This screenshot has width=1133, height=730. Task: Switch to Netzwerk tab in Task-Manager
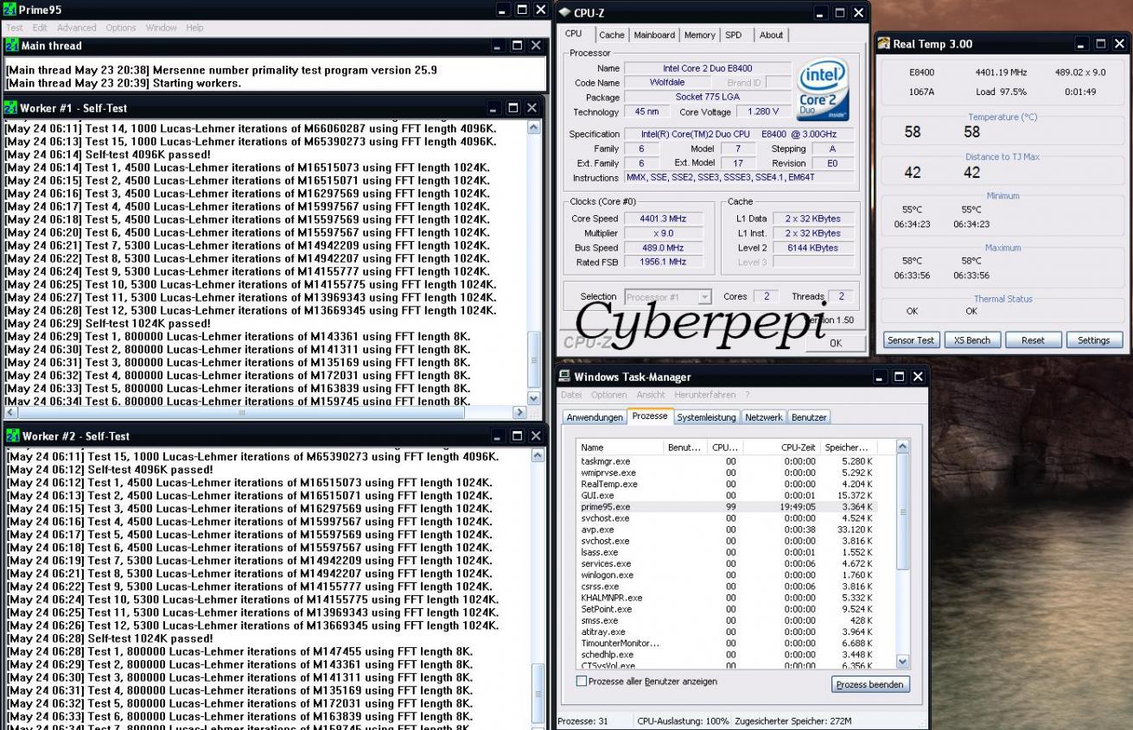[x=764, y=417]
